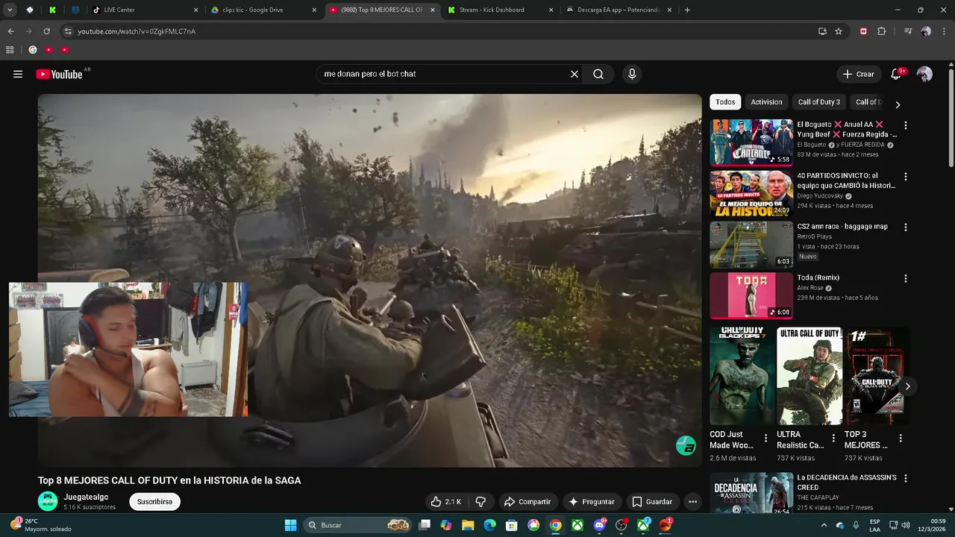The width and height of the screenshot is (955, 537).
Task: Switch to Stream - Kick Dashboard tab
Action: (500, 10)
